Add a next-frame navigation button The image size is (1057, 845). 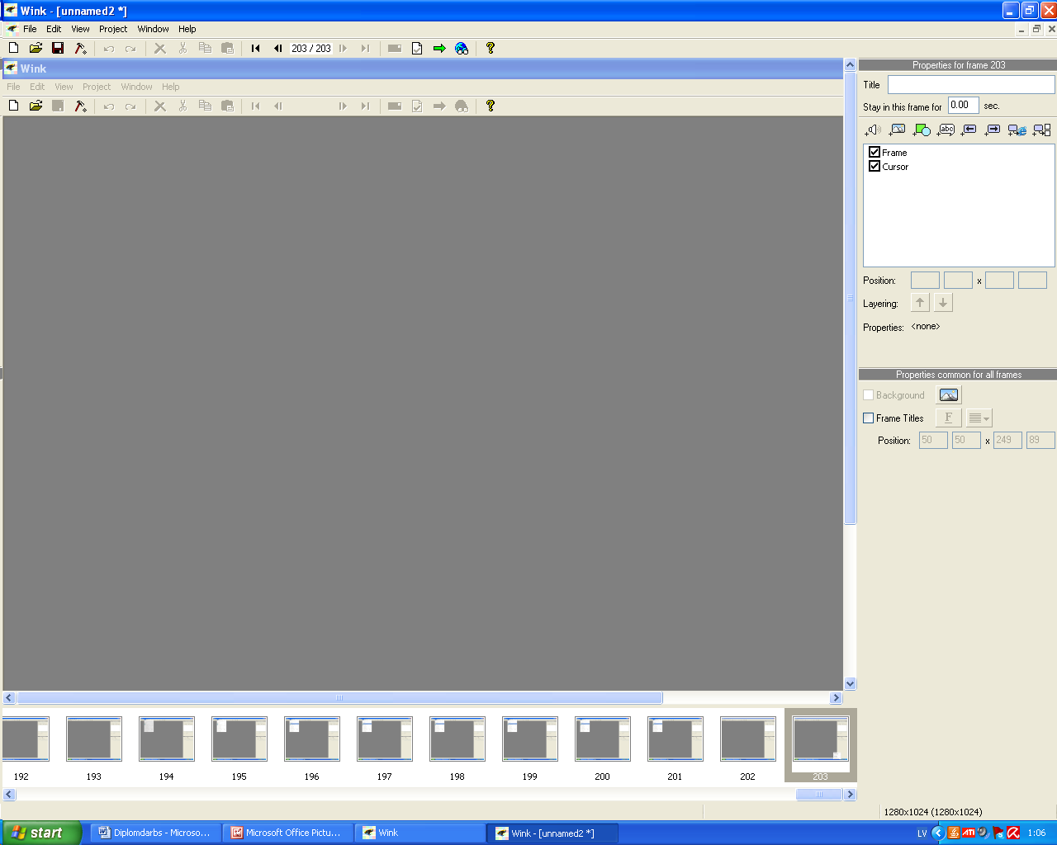pos(993,130)
